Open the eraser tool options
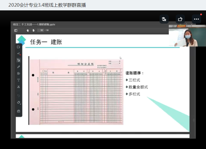Screen dimensions: 206x149 (x=18, y=103)
